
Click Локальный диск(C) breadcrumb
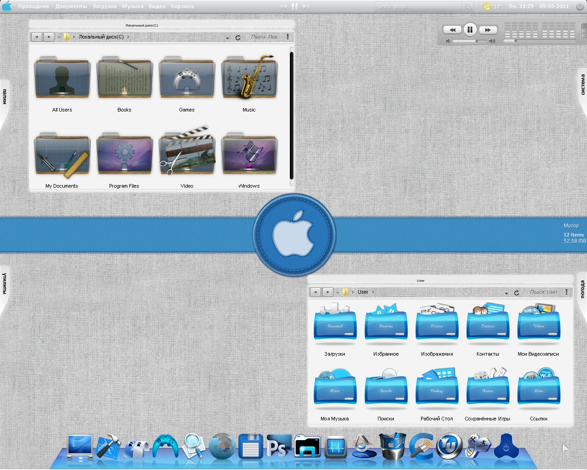coord(101,37)
